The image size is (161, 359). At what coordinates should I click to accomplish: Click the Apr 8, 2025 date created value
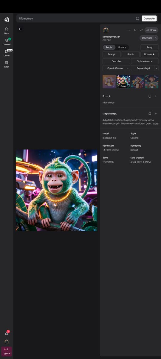click(x=140, y=162)
